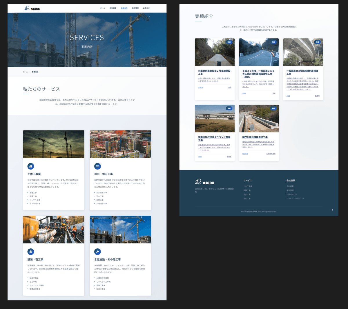Viewport: 348px width, 309px height.
Task: Click the wrench icon for 水道施設・その他工事
Action: point(97,252)
